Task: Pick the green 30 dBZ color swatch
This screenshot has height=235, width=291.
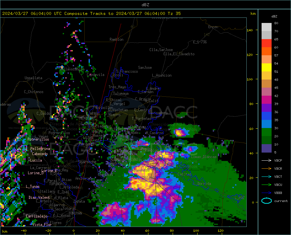Action: click(x=266, y=132)
